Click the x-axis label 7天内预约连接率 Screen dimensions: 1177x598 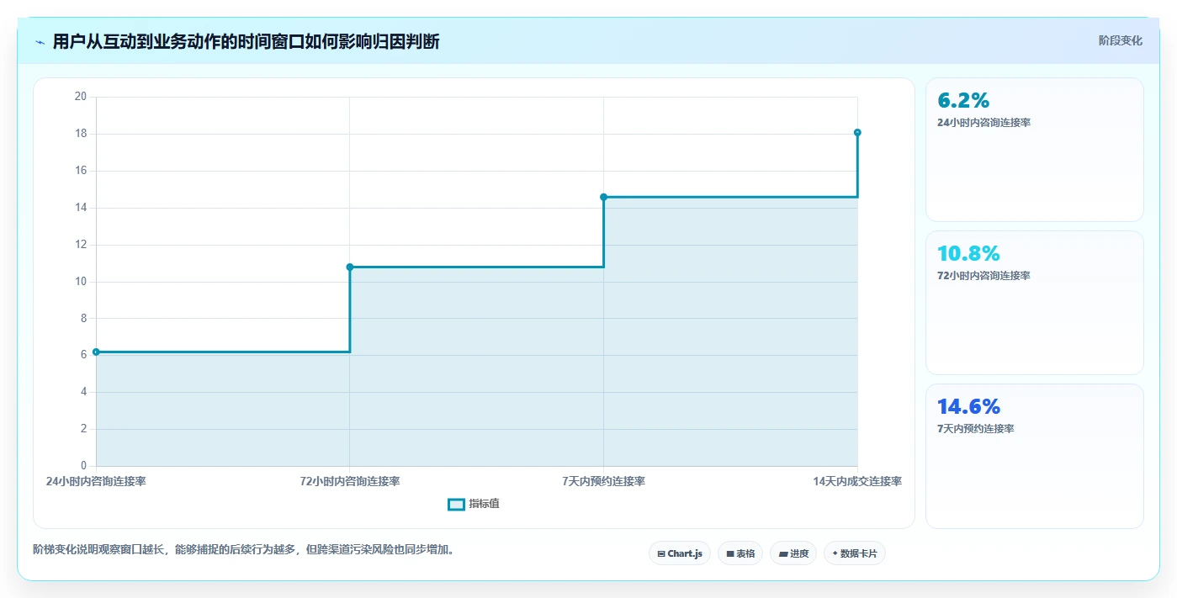pos(603,482)
